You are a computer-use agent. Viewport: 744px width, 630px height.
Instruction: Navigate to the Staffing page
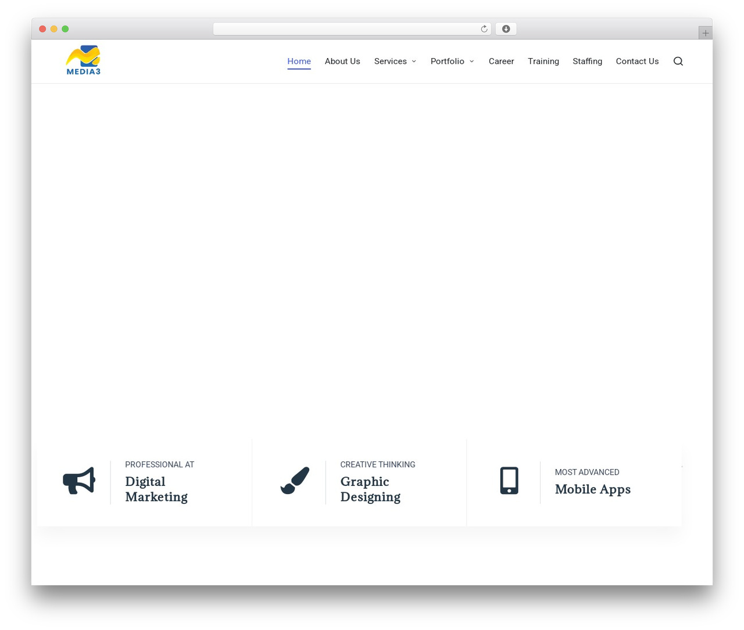pyautogui.click(x=587, y=61)
